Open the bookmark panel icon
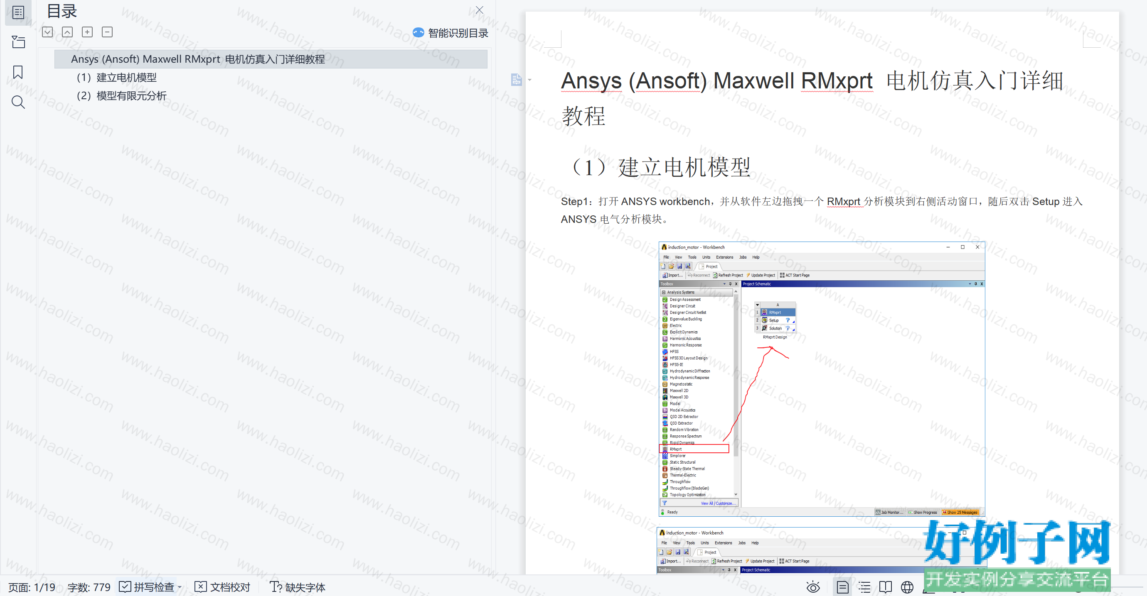Viewport: 1147px width, 596px height. coord(18,72)
